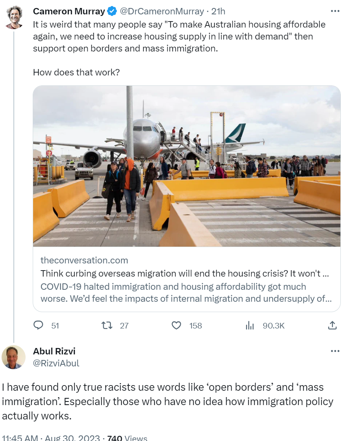Retweet Cameron Murray's tweet
The image size is (344, 441).
107,326
